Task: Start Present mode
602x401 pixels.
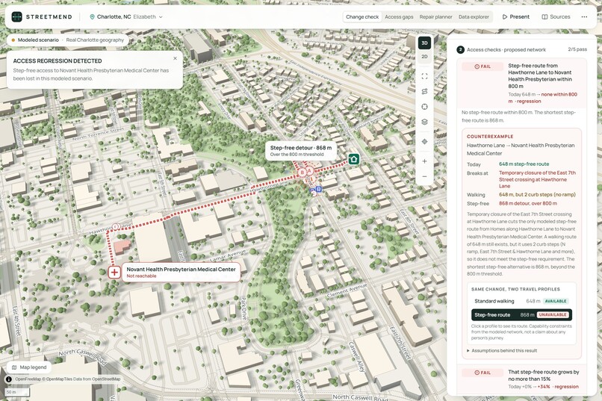Action: [515, 17]
